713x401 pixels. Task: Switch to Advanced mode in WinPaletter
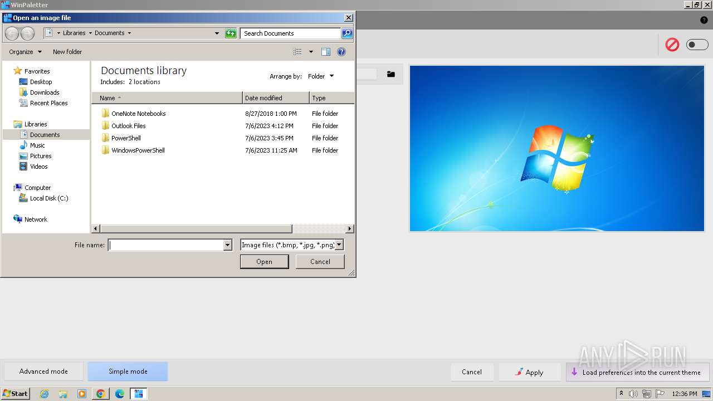(43, 371)
